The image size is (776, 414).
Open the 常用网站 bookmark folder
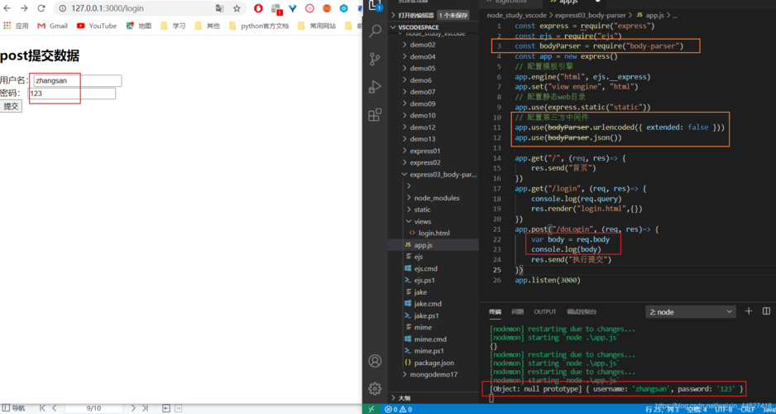317,26
